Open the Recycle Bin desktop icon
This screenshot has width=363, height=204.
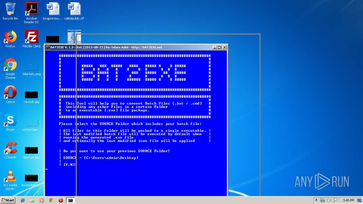(10, 11)
